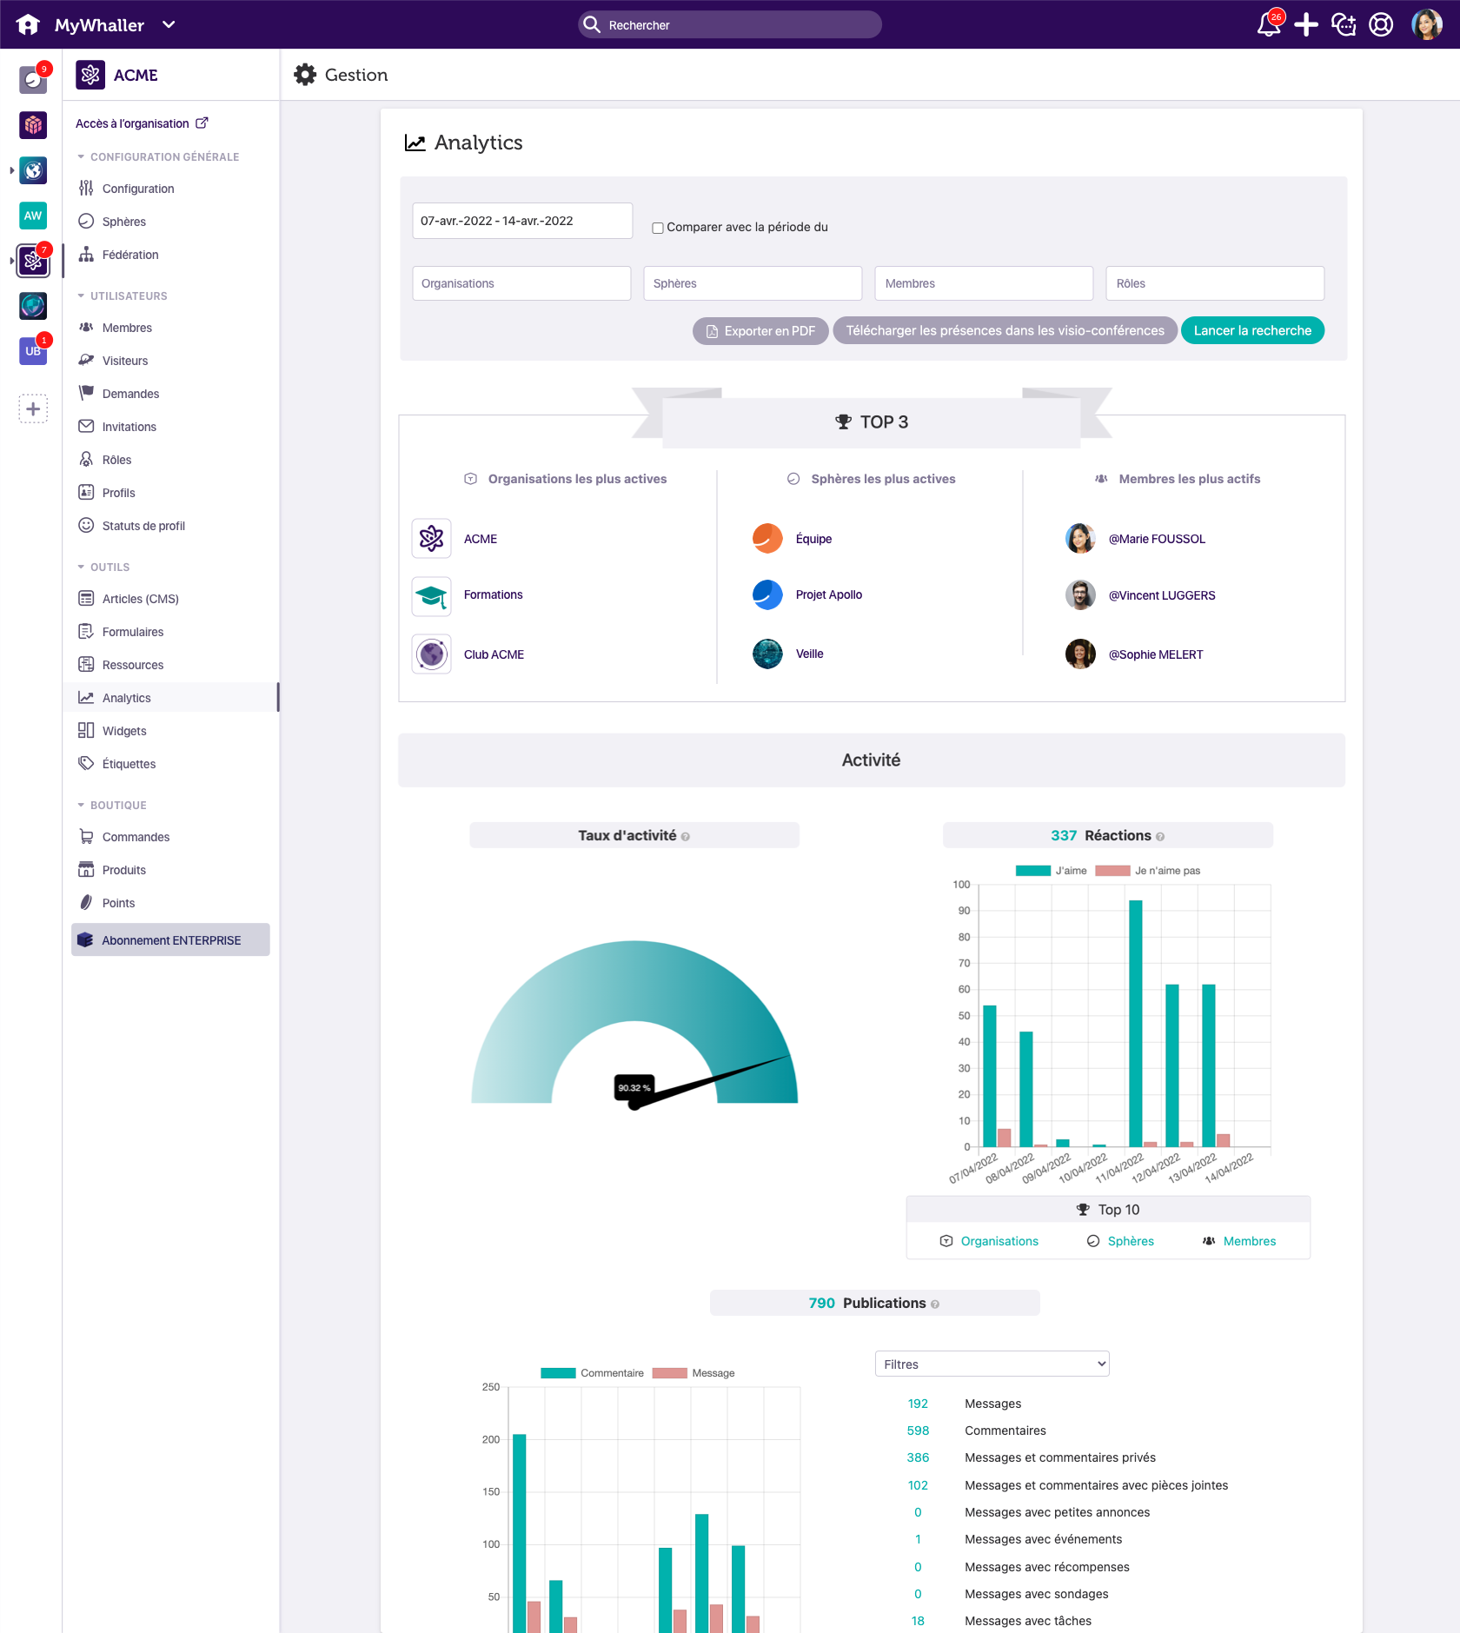Image resolution: width=1460 pixels, height=1633 pixels.
Task: Select the AW organisation icon in sidebar
Action: pyautogui.click(x=33, y=216)
